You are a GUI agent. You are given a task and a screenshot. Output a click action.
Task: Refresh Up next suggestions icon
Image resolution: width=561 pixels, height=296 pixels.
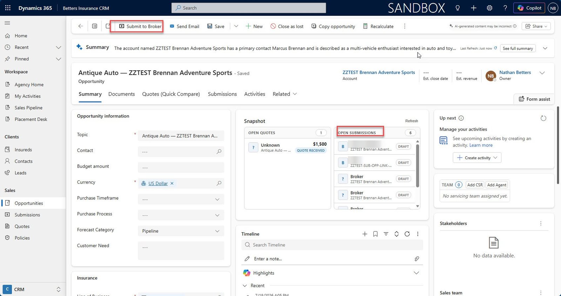(543, 118)
